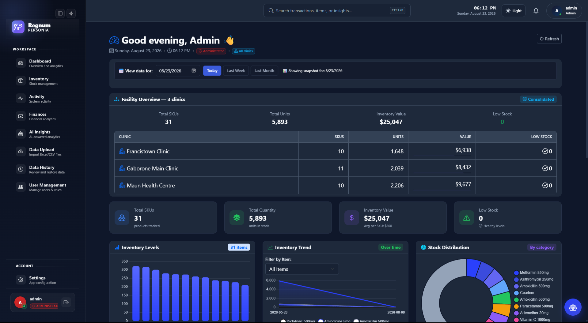Click Metformin 850mg legend color swatch
Image resolution: width=588 pixels, height=323 pixels.
click(x=516, y=273)
